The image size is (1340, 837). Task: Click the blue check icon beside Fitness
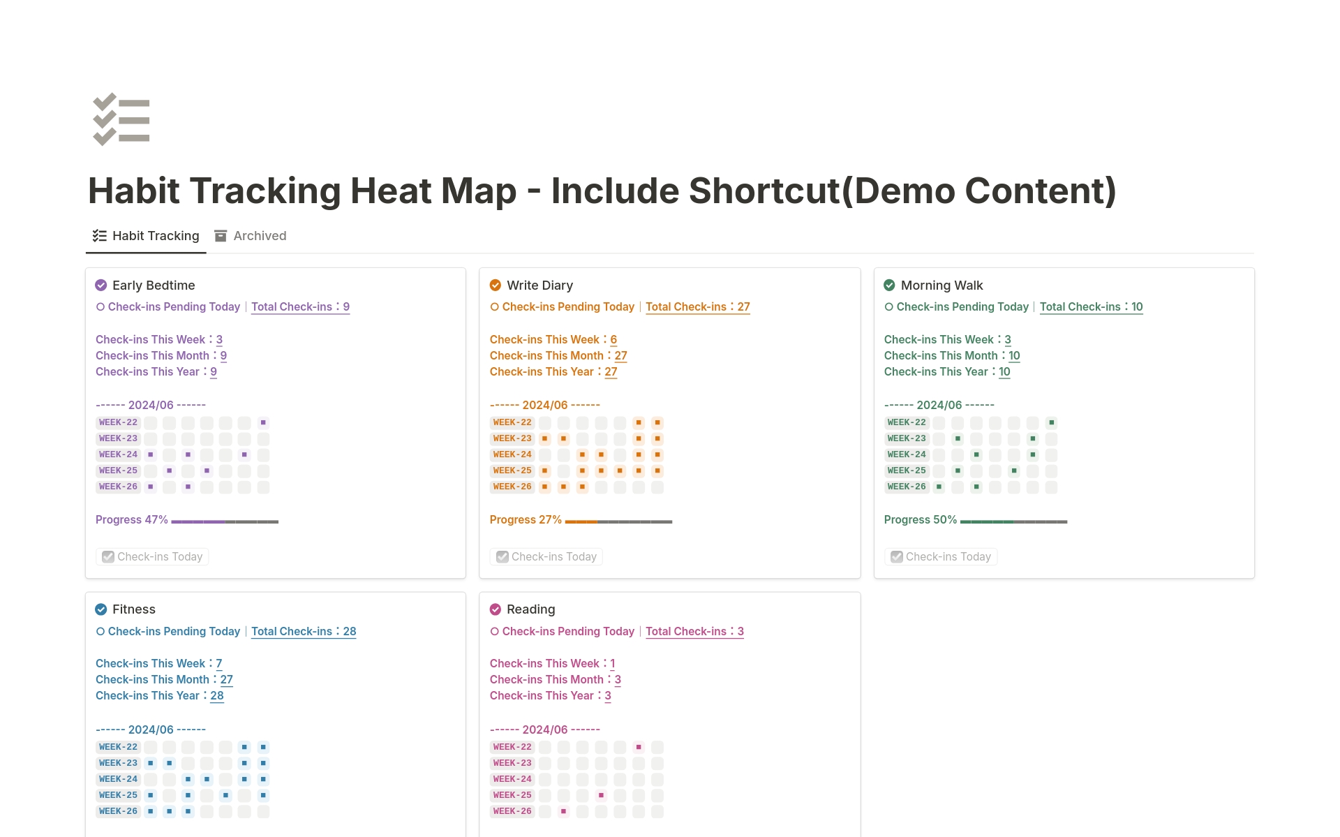click(101, 609)
